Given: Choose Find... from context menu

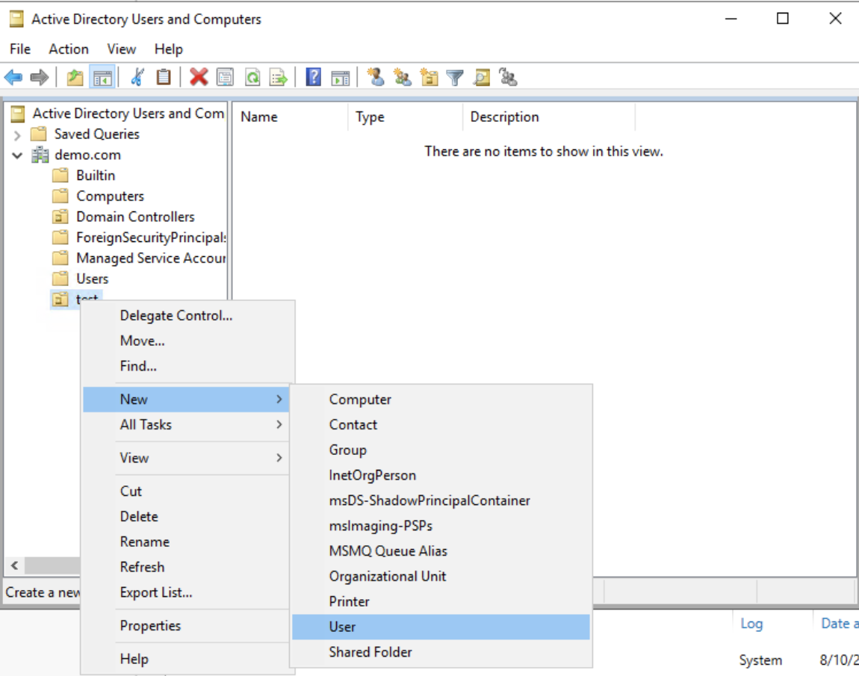Looking at the screenshot, I should [x=186, y=366].
